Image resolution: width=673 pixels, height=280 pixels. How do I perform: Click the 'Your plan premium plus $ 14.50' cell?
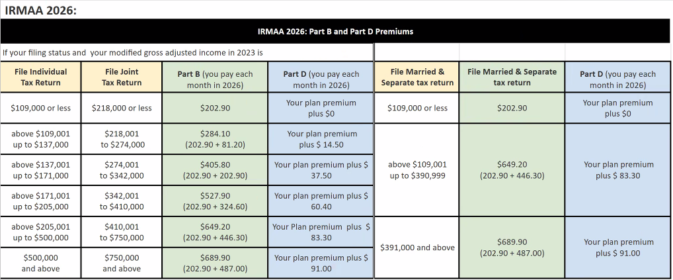(321, 139)
